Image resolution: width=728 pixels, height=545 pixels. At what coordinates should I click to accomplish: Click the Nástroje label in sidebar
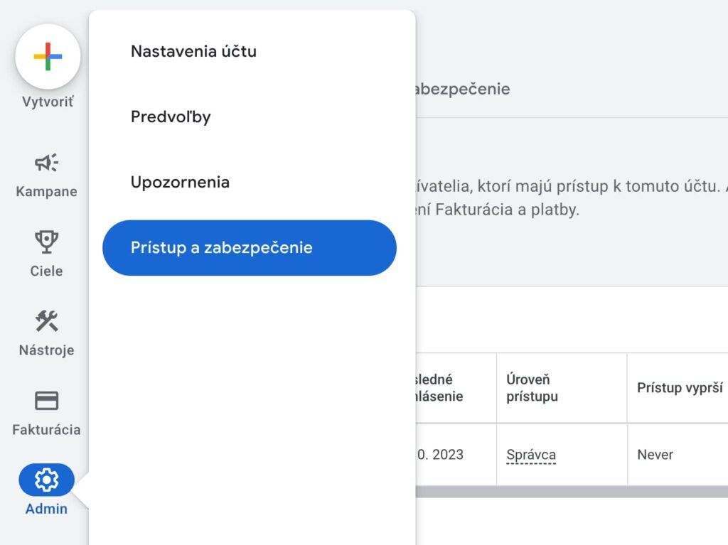[x=46, y=350]
